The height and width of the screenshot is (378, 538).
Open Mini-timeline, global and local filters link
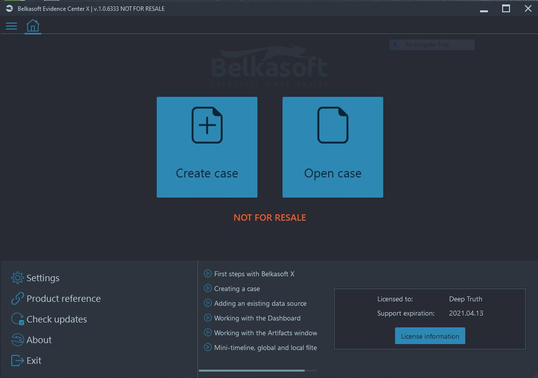265,348
